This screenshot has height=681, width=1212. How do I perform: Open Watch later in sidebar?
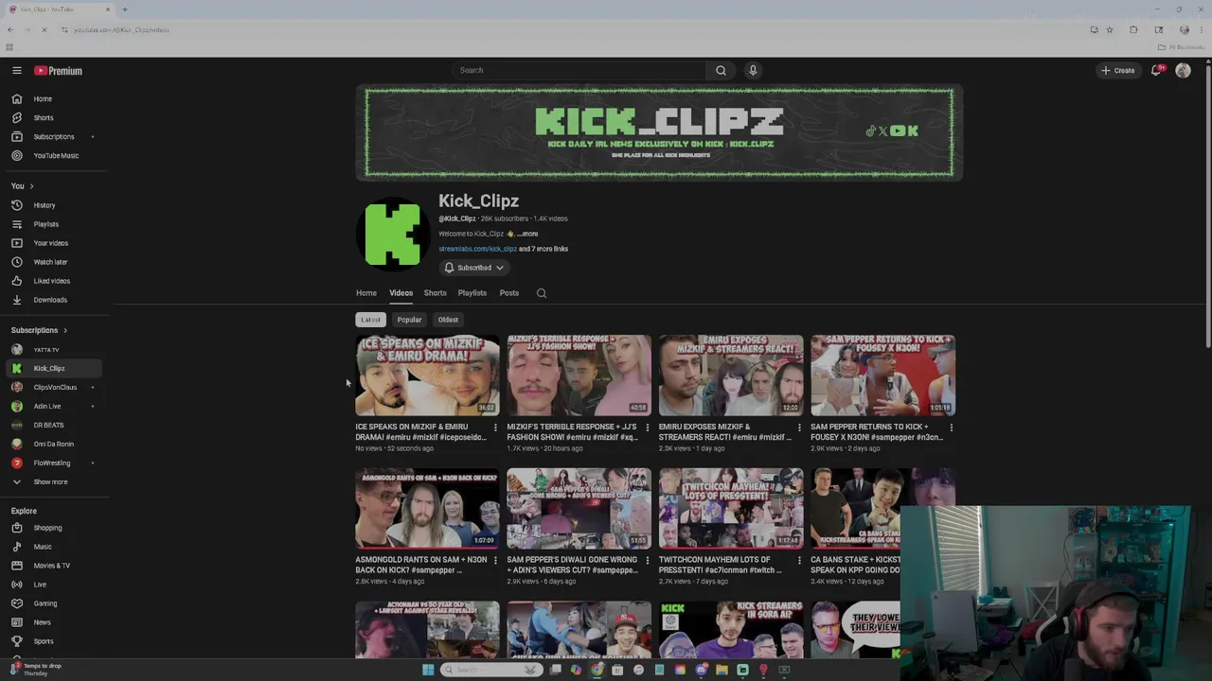point(52,262)
